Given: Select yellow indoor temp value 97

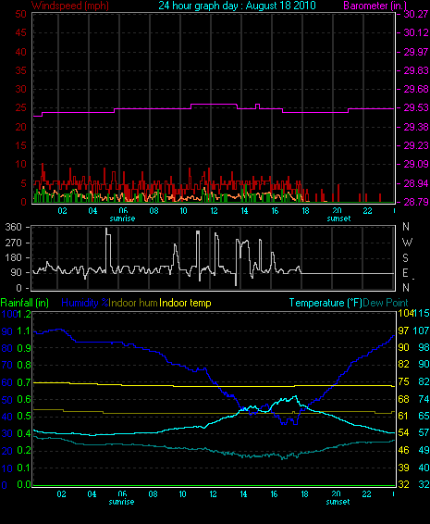Looking at the screenshot, I should 403,331.
